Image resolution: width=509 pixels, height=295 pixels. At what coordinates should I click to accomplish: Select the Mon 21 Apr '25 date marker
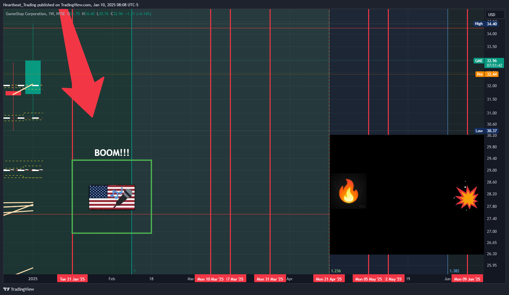click(329, 279)
